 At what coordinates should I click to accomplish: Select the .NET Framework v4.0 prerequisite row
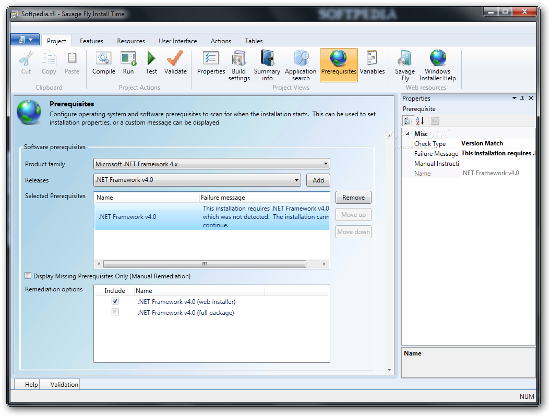tap(212, 216)
